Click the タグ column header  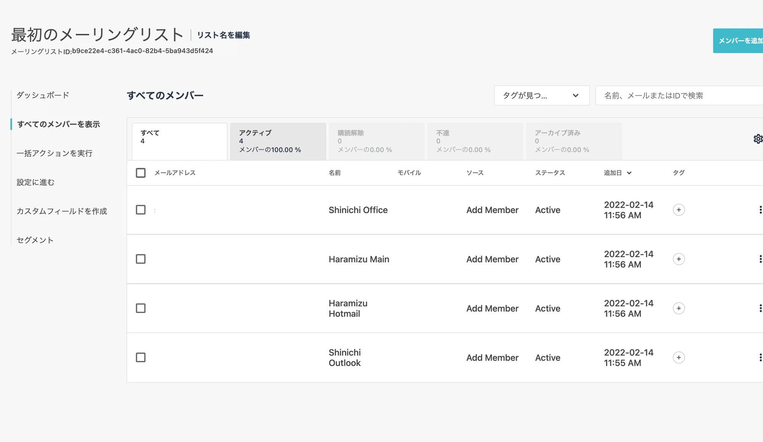coord(679,173)
